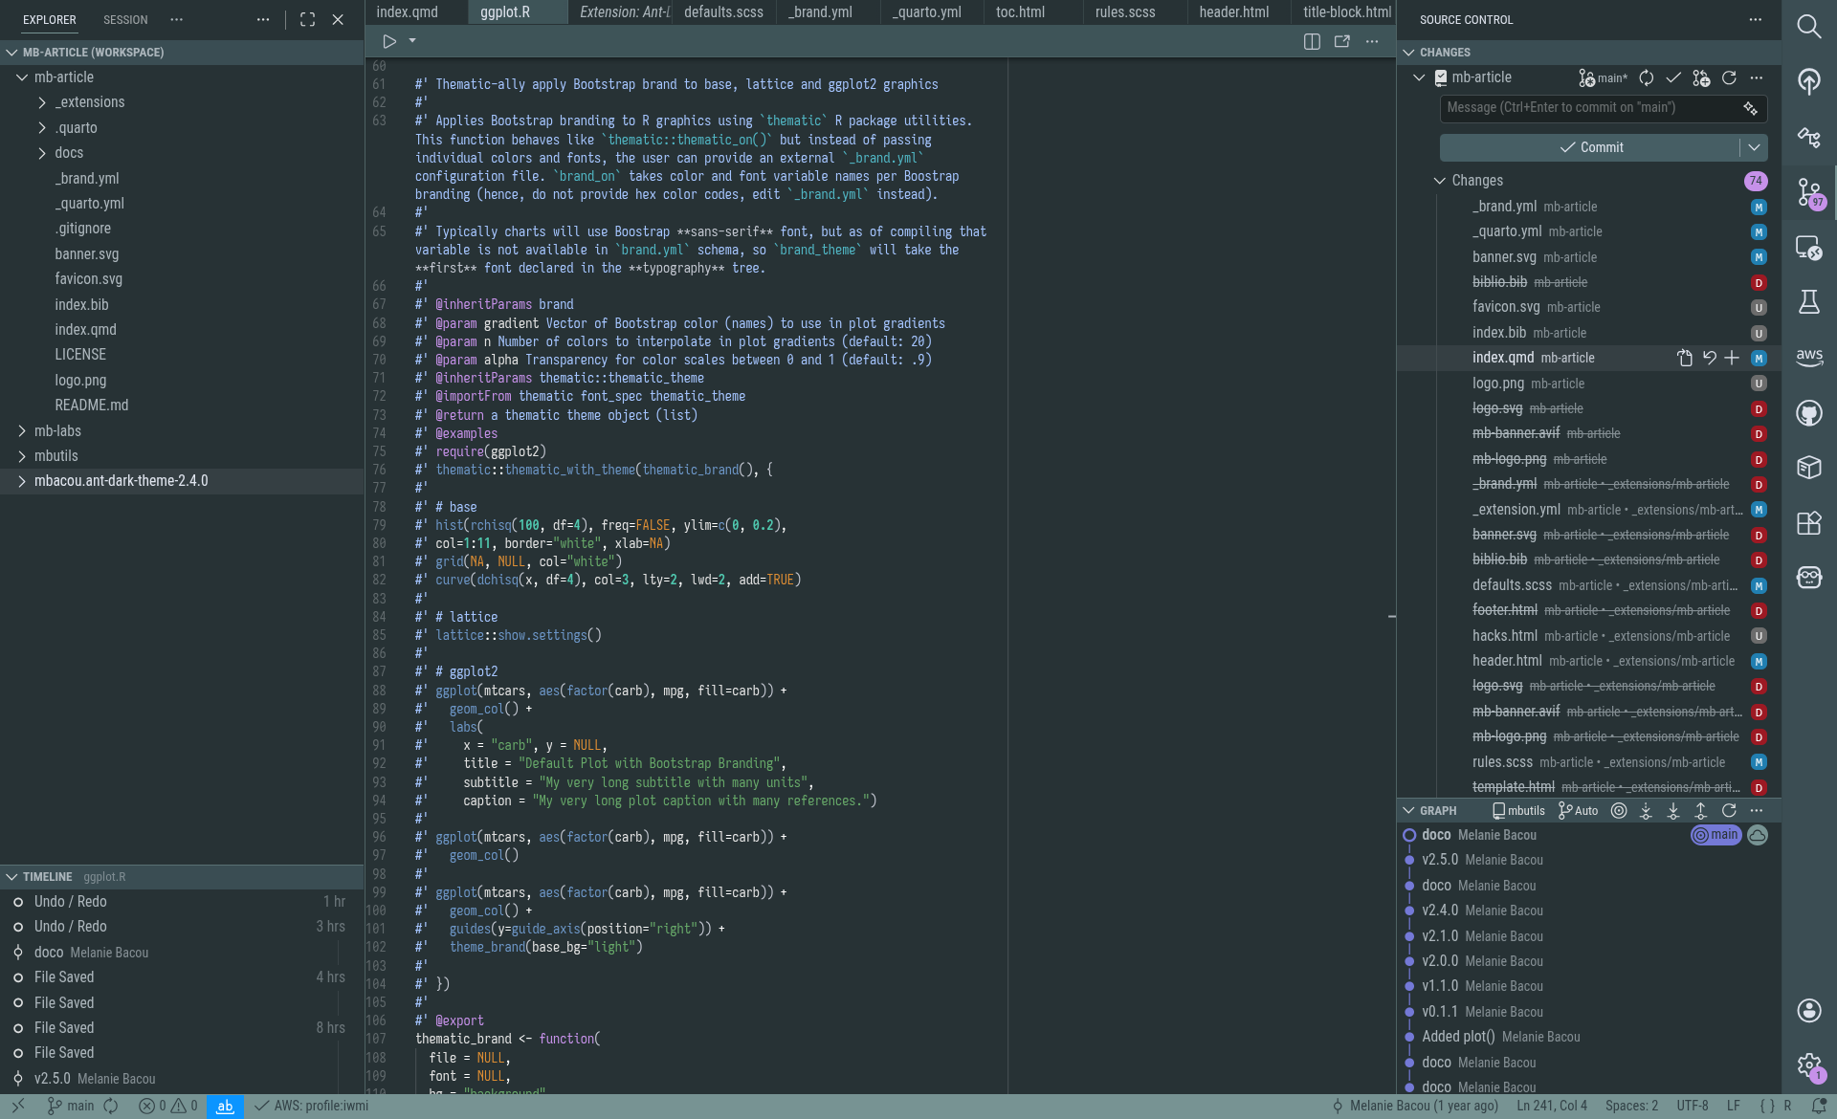1837x1119 pixels.
Task: Open Search in the activity bar
Action: (x=1808, y=26)
